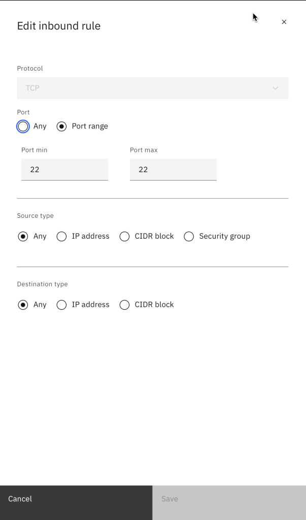Open the TCP Protocol dropdown

pos(152,88)
